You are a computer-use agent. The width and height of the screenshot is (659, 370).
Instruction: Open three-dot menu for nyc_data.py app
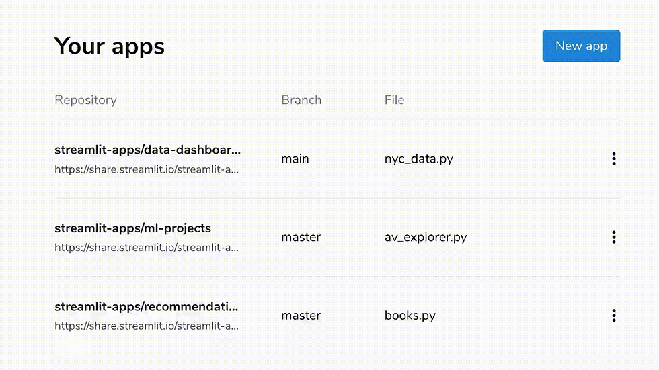coord(613,158)
